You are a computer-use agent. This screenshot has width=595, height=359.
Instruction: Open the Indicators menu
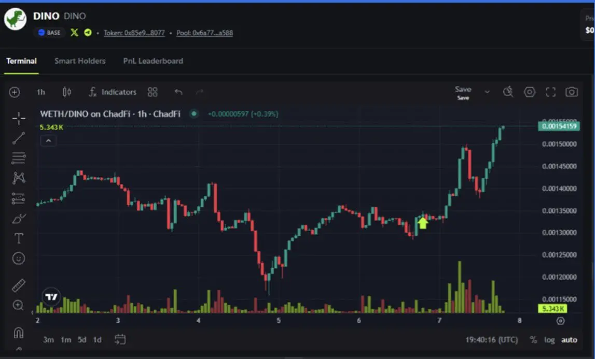point(113,92)
